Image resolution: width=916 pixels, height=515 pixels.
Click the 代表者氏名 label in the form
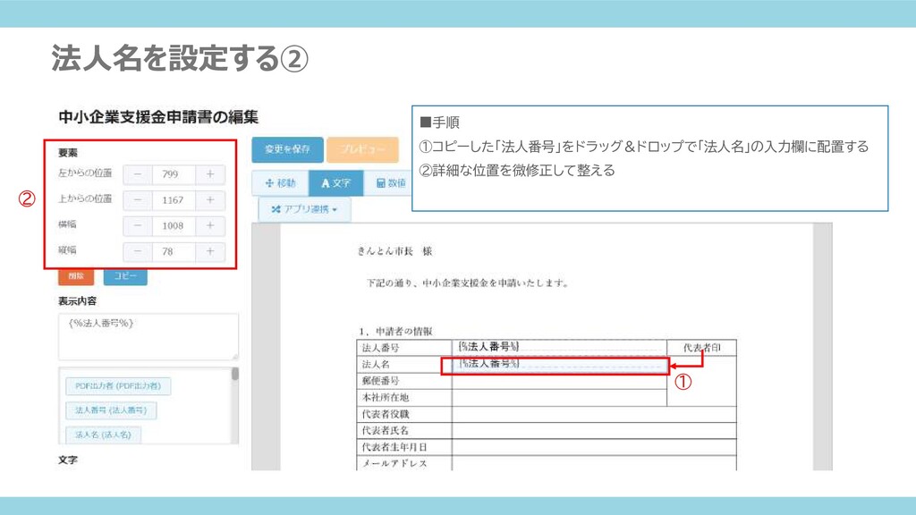[x=385, y=430]
